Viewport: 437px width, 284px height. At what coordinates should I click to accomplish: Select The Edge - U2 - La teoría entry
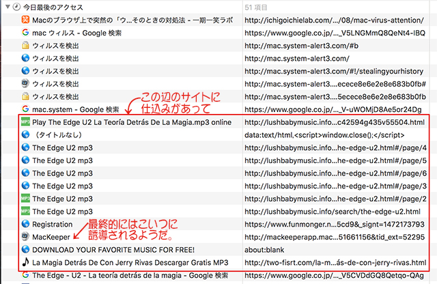(x=130, y=276)
